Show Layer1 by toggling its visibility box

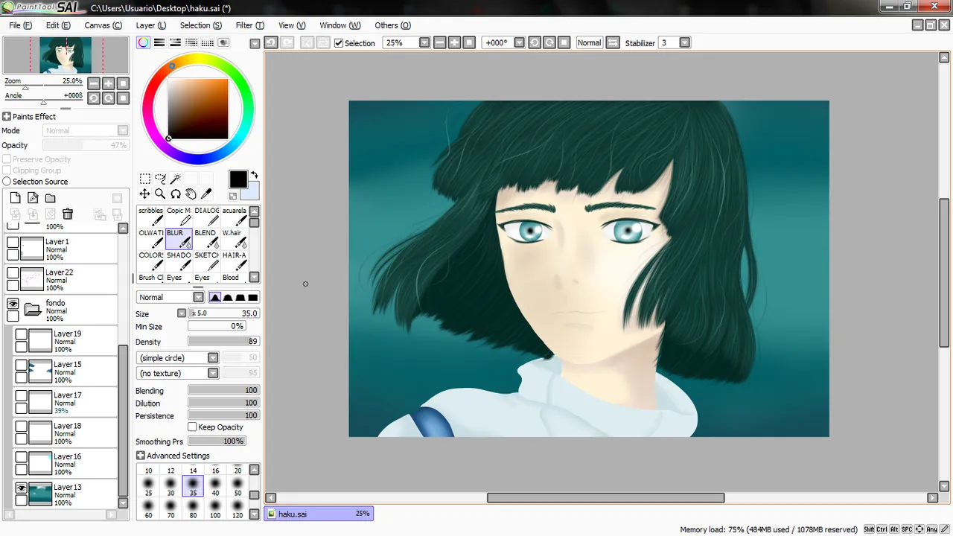click(x=13, y=243)
